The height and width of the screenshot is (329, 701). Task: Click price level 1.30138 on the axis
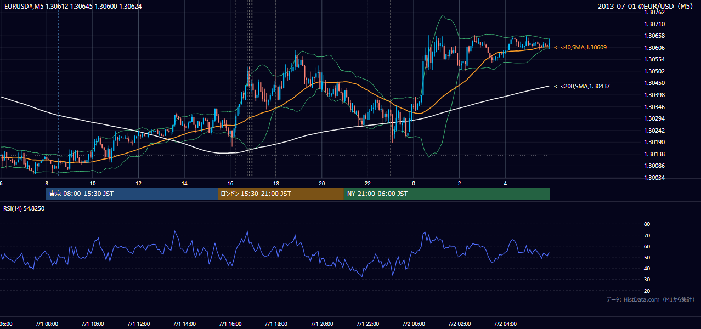[x=654, y=154]
